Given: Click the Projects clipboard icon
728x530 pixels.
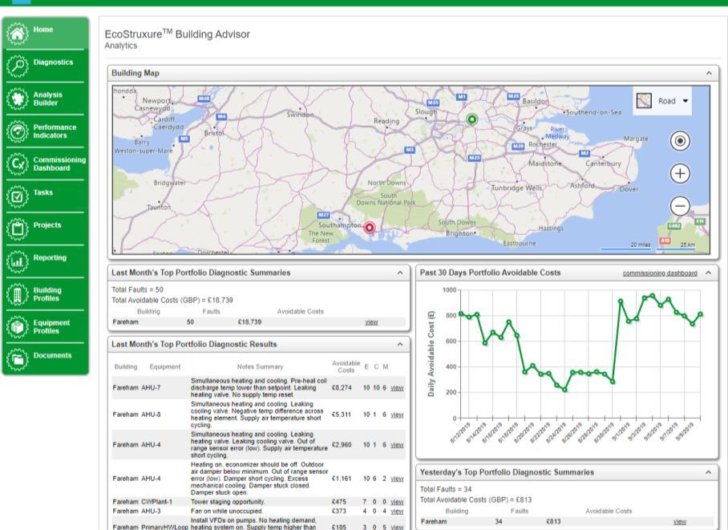Looking at the screenshot, I should pyautogui.click(x=17, y=229).
